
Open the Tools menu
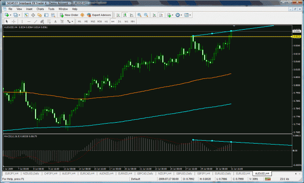(51, 9)
